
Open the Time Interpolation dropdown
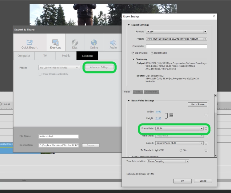(168, 161)
